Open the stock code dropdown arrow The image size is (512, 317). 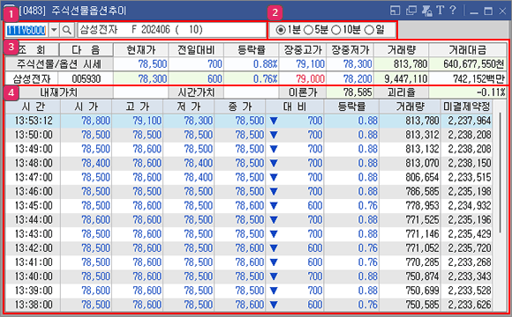click(54, 30)
